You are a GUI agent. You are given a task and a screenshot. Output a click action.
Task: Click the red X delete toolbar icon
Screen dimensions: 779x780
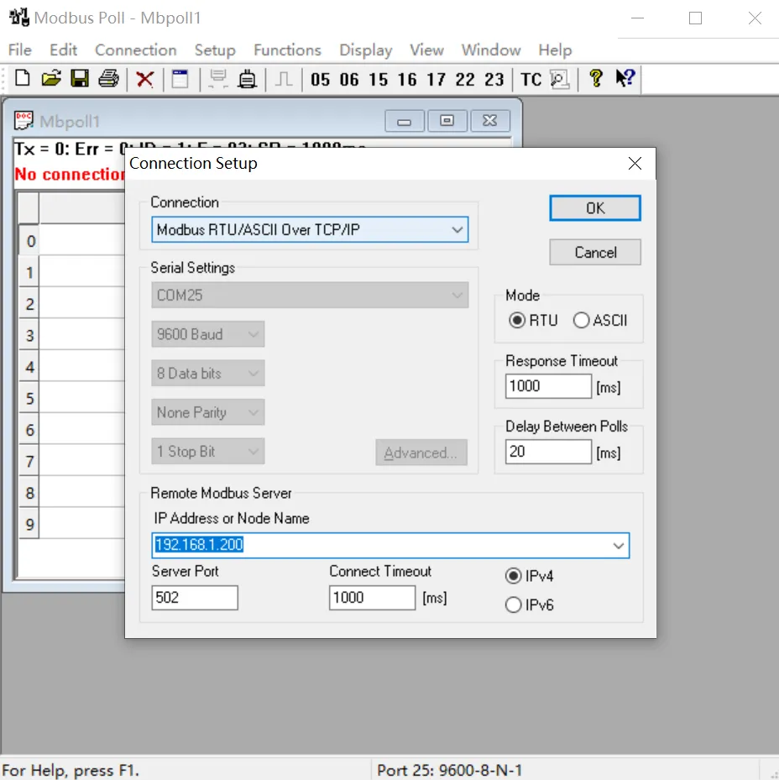[145, 79]
